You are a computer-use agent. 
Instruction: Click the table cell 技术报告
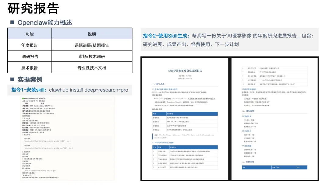point(30,68)
